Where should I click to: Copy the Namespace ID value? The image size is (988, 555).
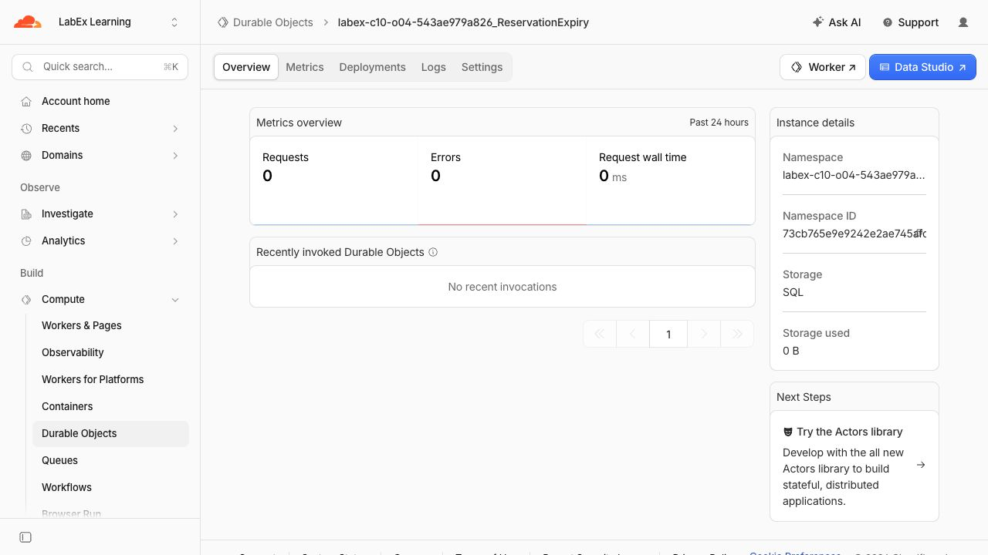pos(919,234)
